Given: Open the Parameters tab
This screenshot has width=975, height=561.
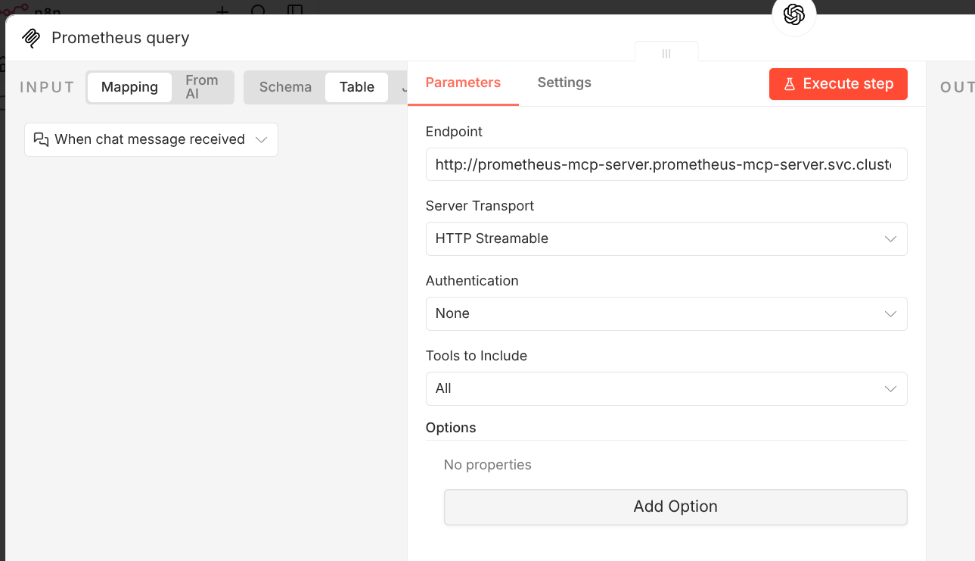Looking at the screenshot, I should 463,83.
